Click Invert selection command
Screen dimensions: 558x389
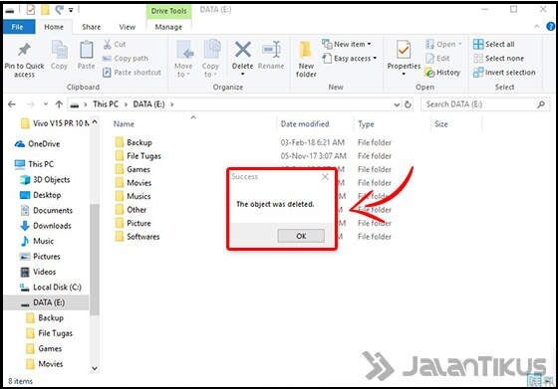tap(504, 73)
